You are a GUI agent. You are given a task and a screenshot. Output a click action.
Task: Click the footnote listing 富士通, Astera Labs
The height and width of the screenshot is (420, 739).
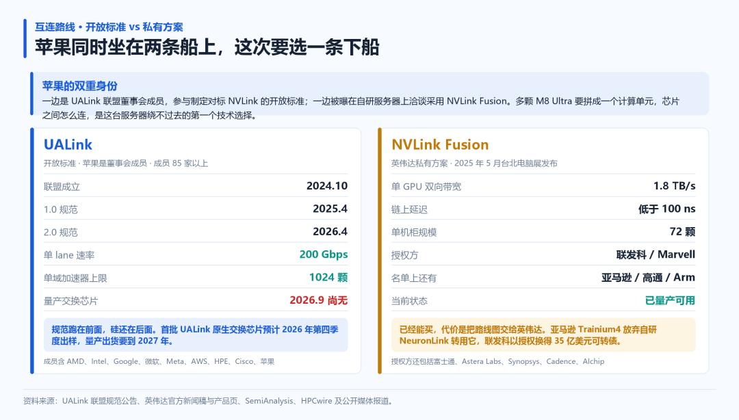click(x=497, y=362)
